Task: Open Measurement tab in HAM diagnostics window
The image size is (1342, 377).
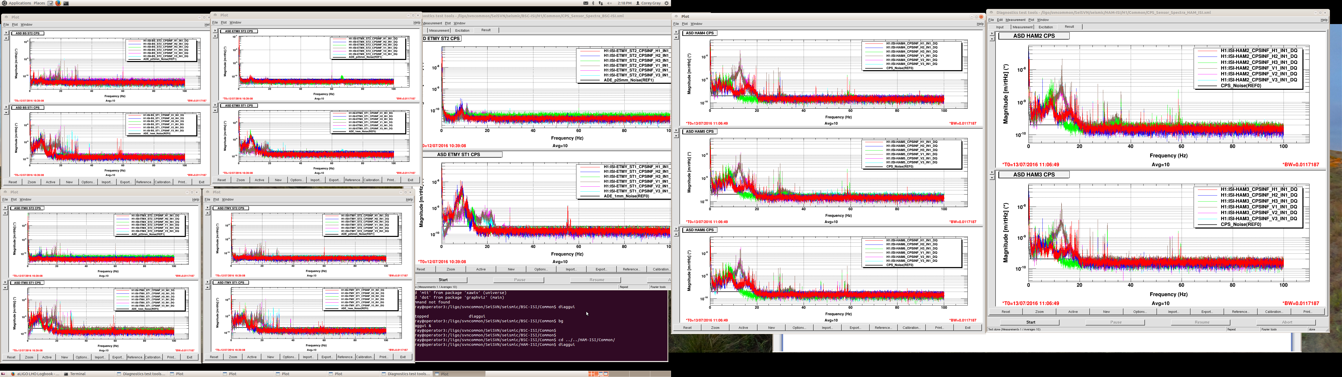Action: (1022, 27)
